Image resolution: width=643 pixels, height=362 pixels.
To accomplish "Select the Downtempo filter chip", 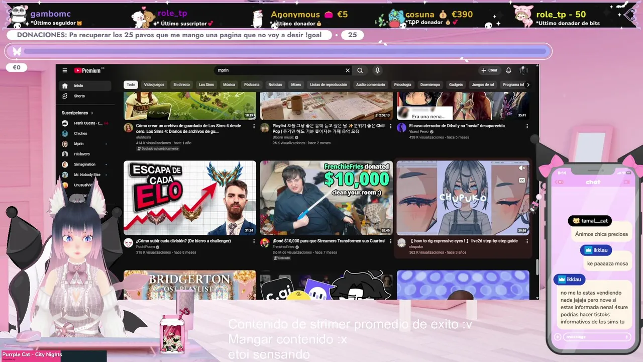I will click(430, 85).
